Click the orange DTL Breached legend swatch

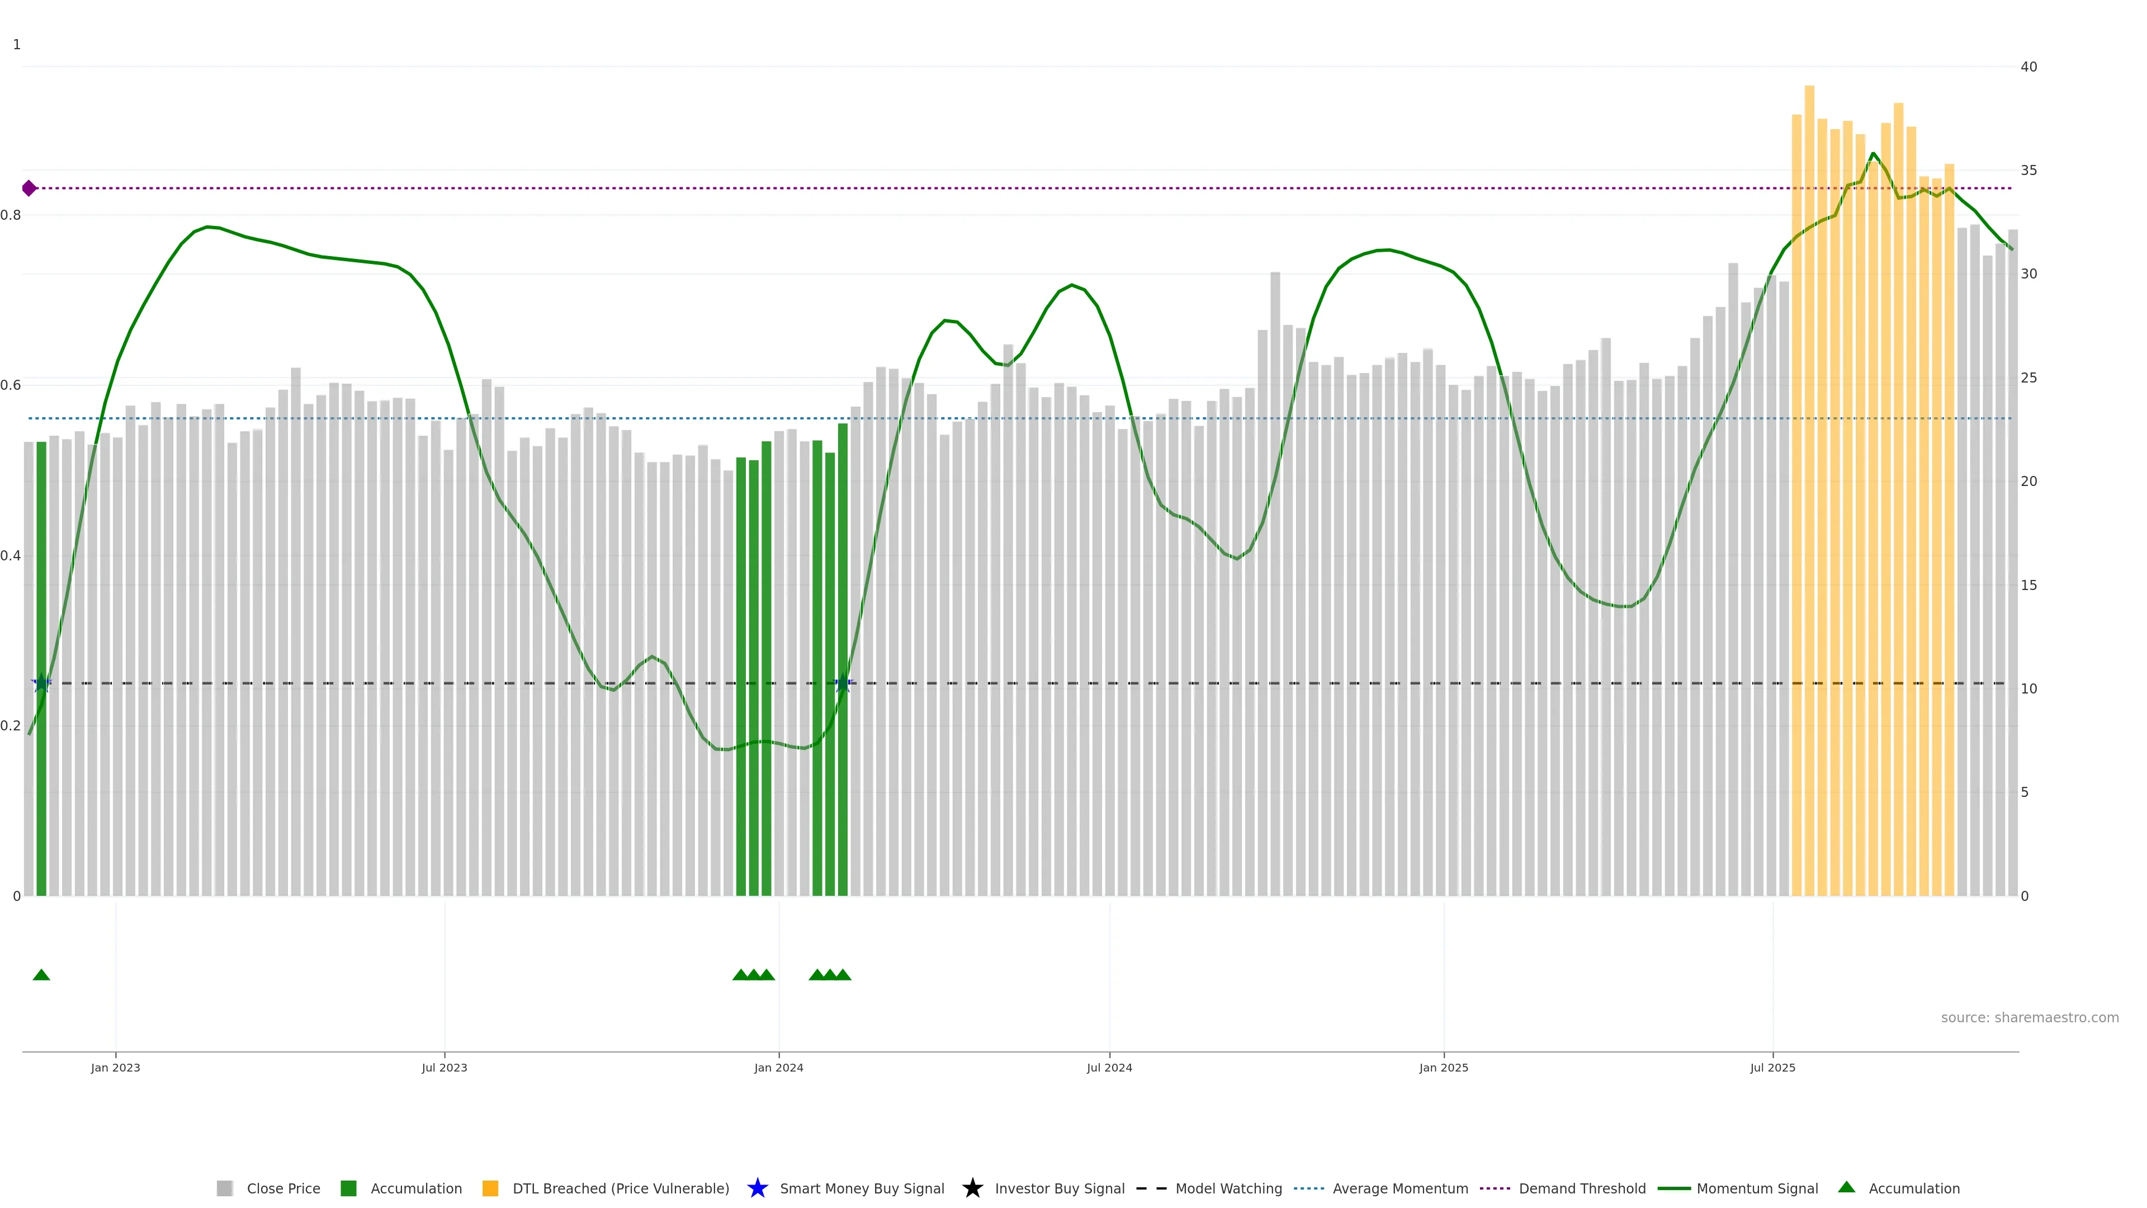(490, 1188)
